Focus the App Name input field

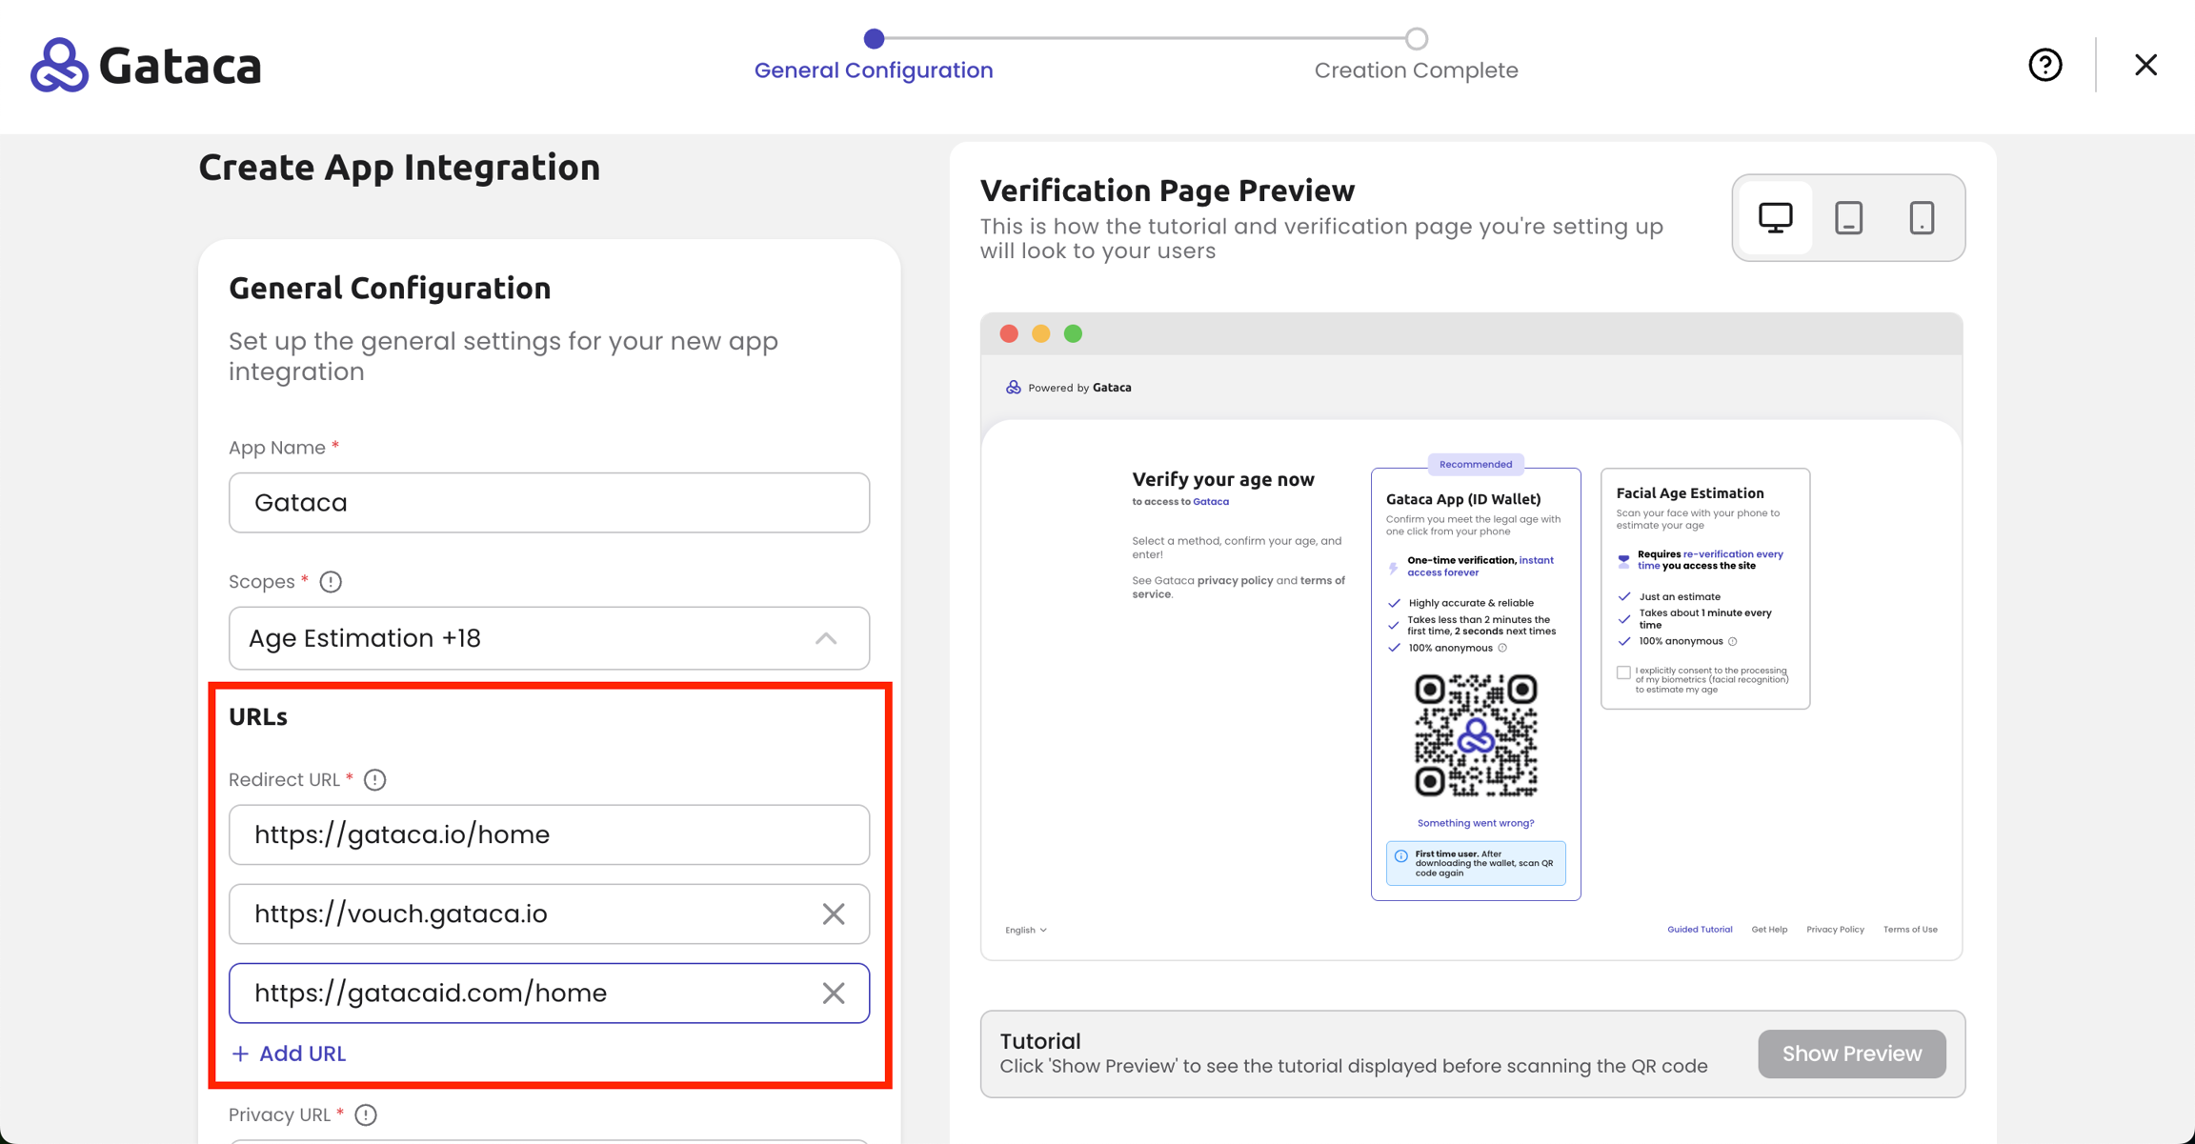549,503
